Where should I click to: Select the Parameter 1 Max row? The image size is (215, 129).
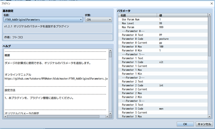pyautogui.click(x=163, y=70)
